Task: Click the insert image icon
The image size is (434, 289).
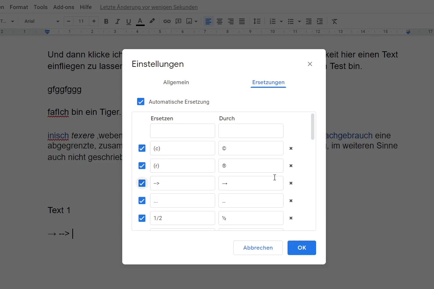Action: click(x=189, y=21)
